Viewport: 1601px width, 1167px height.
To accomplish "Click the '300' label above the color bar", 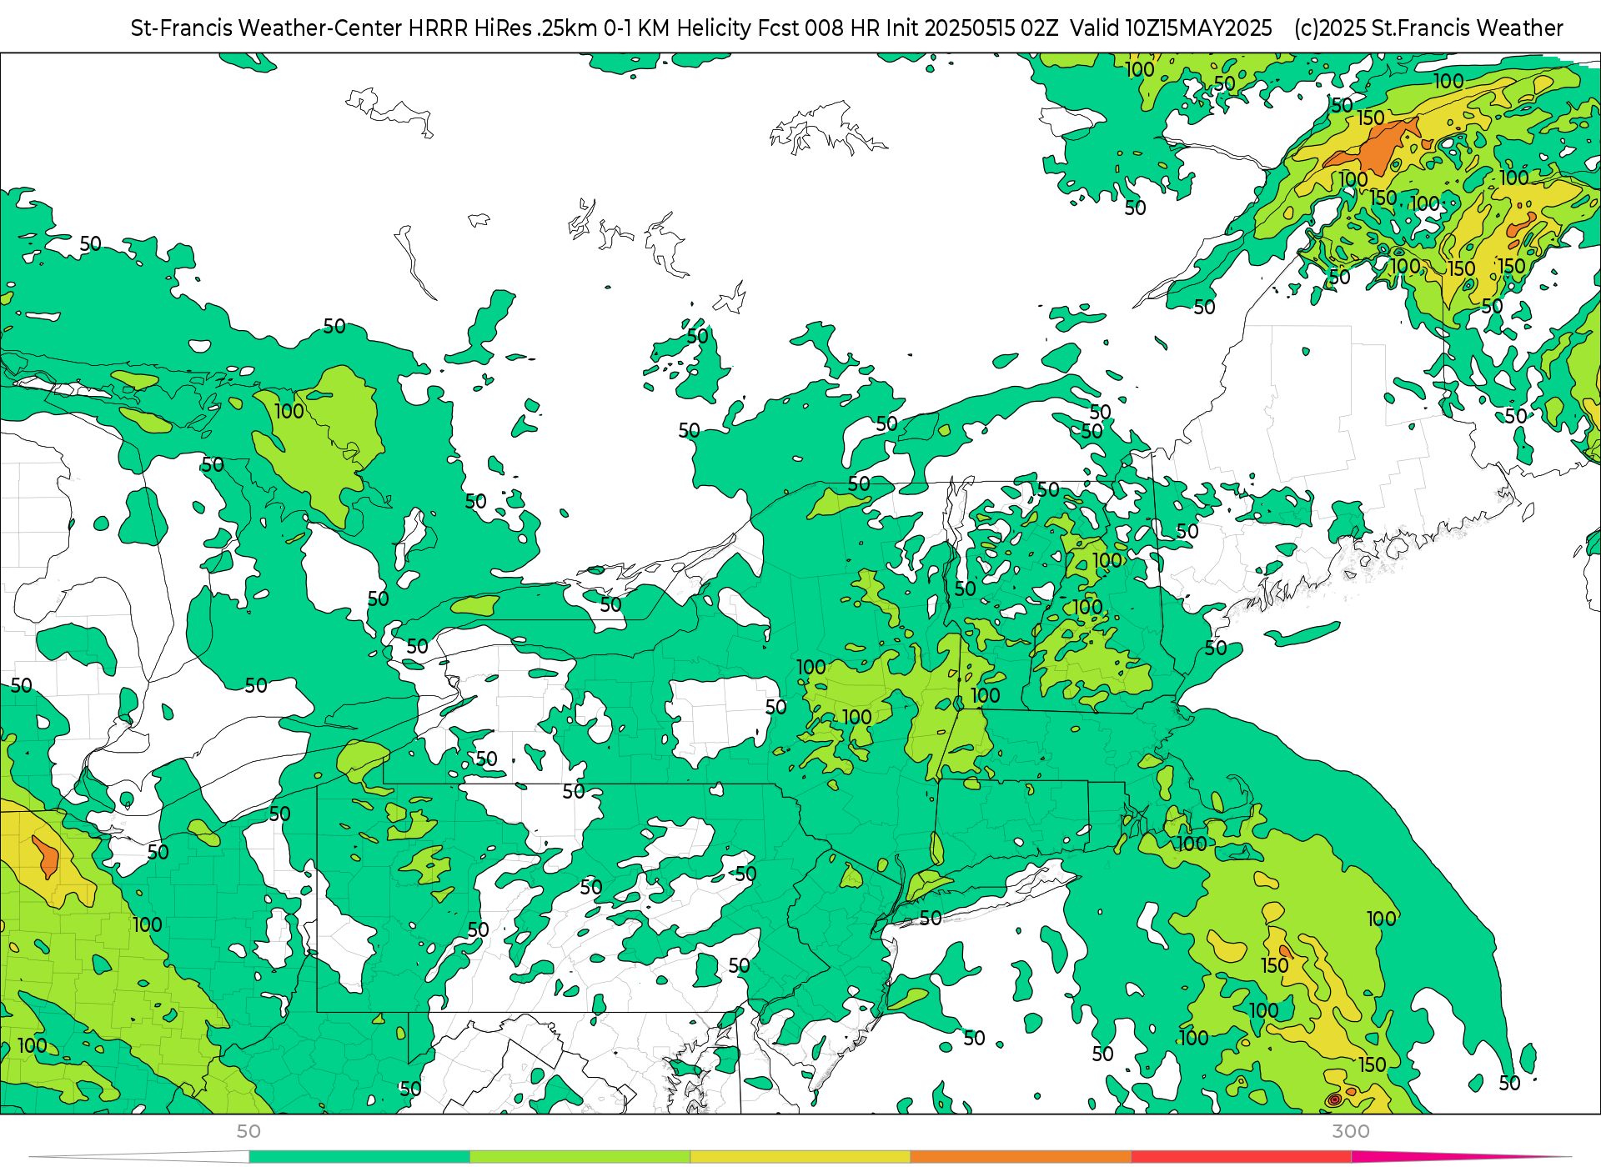I will (1351, 1131).
